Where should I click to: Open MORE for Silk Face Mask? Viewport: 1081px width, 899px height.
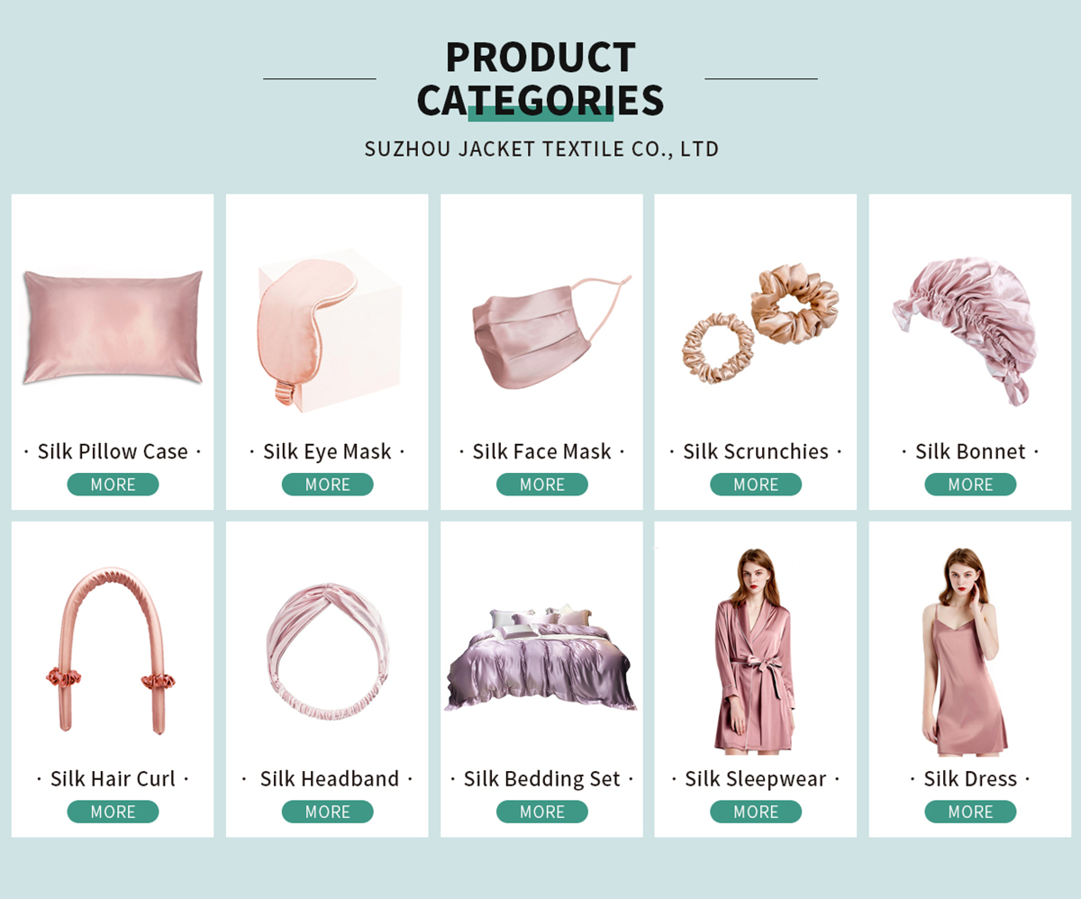coord(541,485)
